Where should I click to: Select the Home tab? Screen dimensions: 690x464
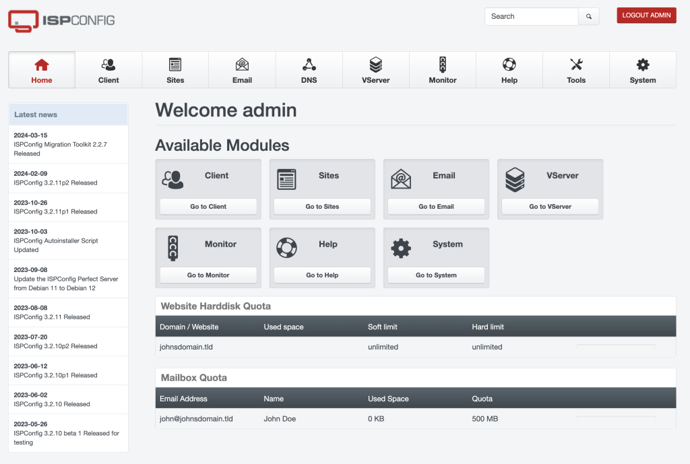(41, 70)
